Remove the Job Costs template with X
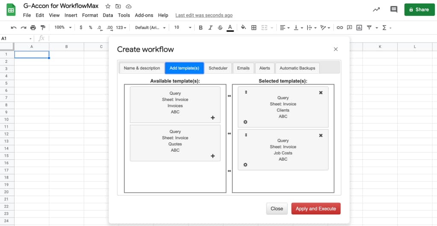The image size is (437, 226). (x=321, y=135)
